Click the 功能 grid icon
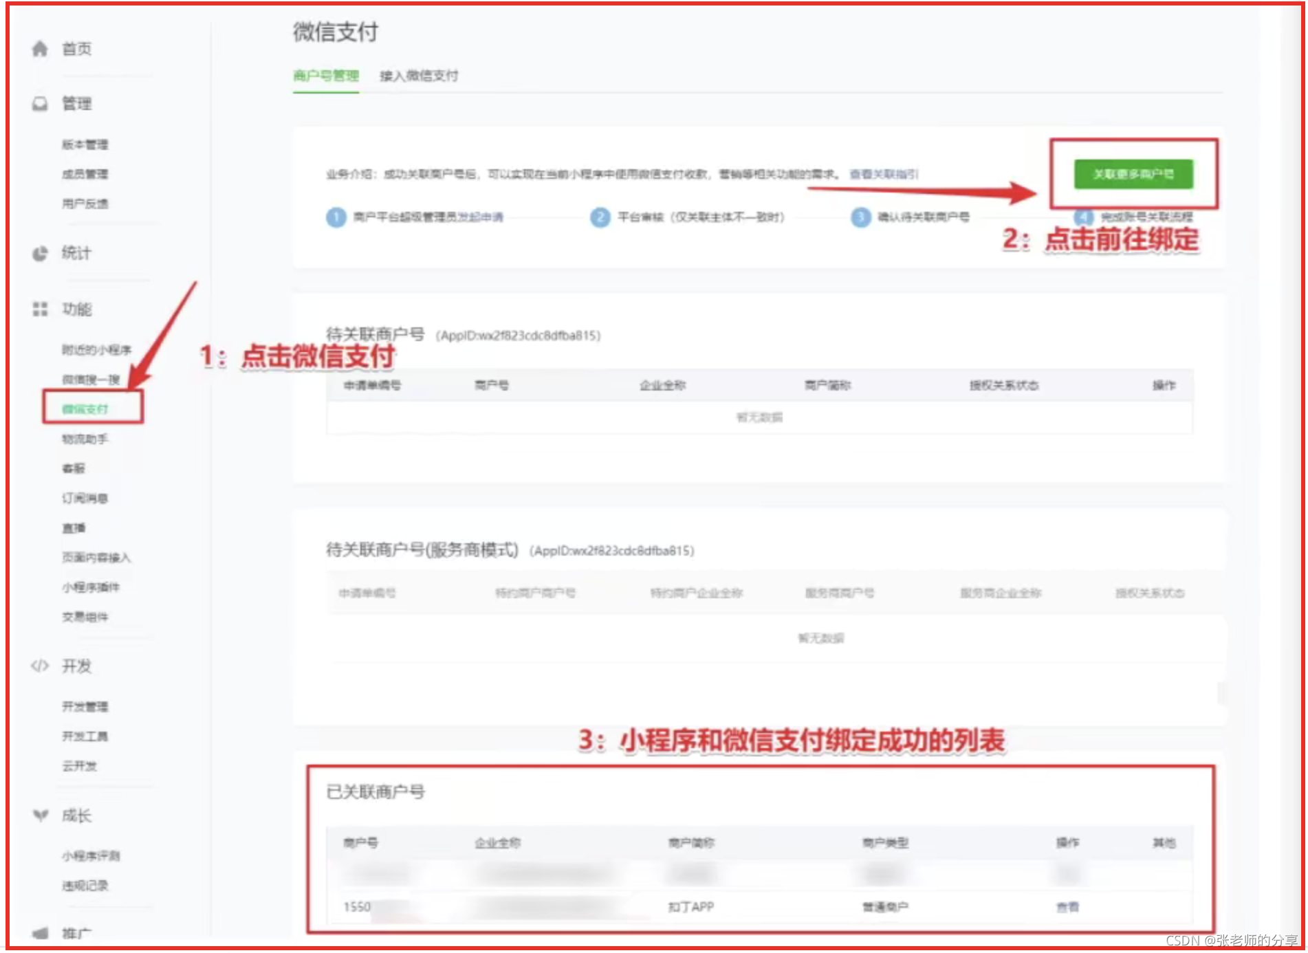This screenshot has height=953, width=1308. (41, 309)
